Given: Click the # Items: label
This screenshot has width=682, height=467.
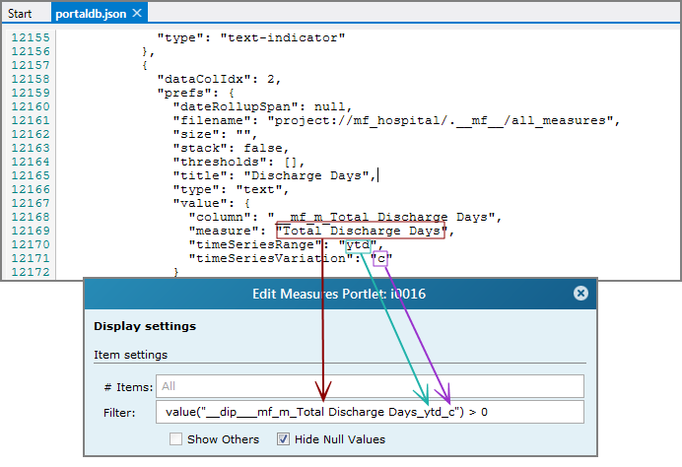Looking at the screenshot, I should [x=128, y=387].
